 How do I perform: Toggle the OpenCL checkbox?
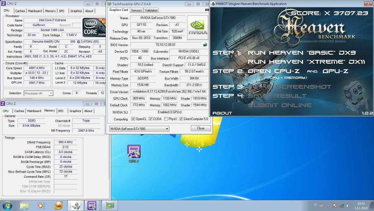133,119
